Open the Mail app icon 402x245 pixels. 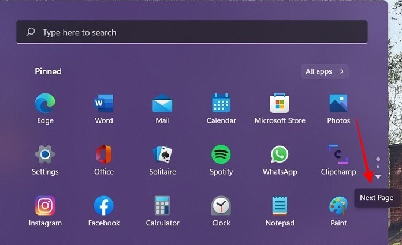pos(162,103)
